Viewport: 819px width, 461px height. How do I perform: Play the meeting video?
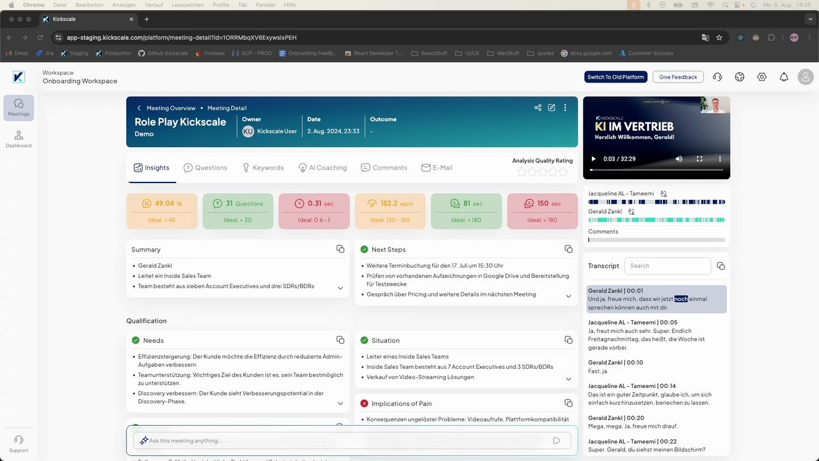593,159
